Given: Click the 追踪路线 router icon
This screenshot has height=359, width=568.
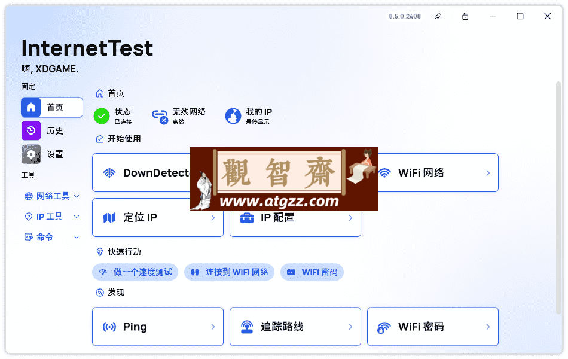Looking at the screenshot, I should click(247, 327).
